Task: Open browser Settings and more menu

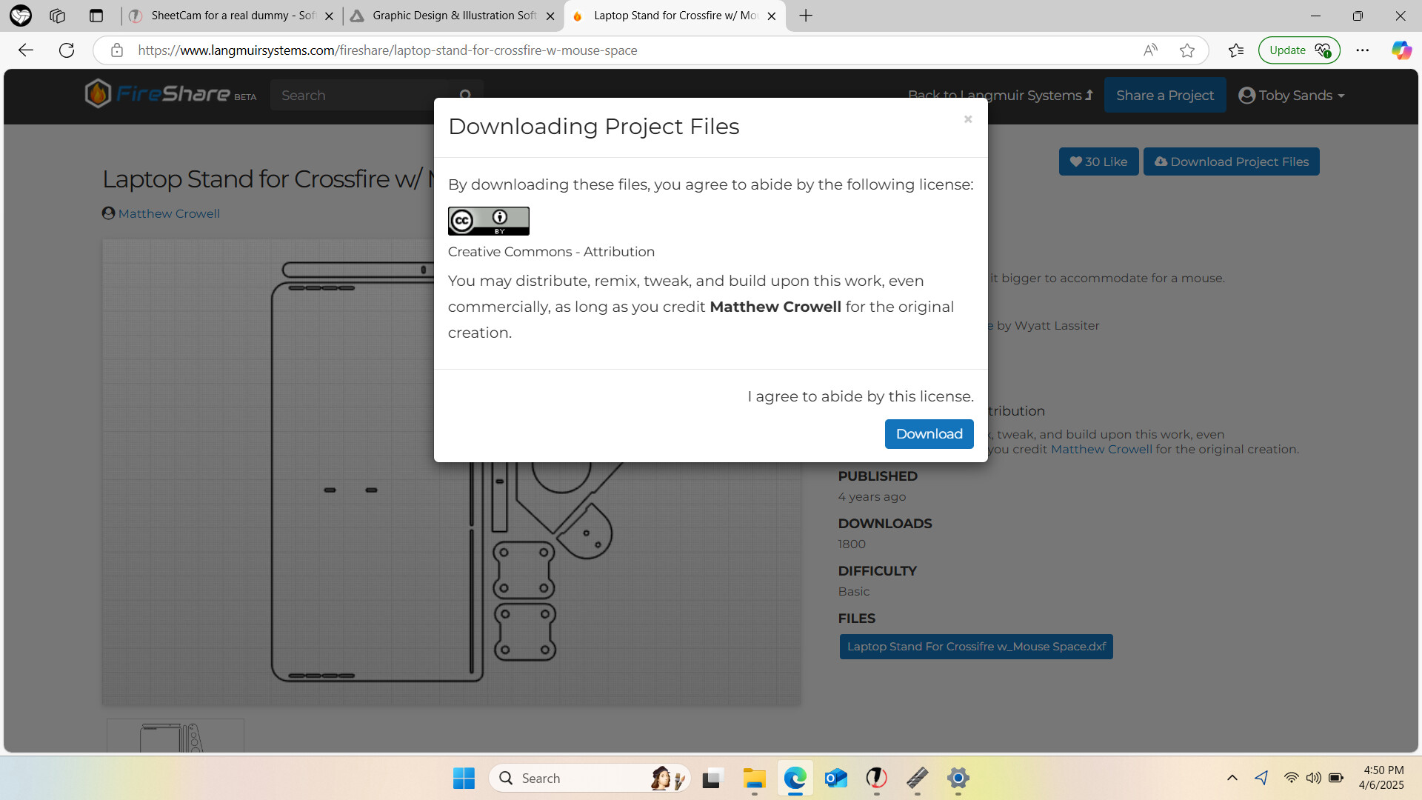Action: [1362, 50]
